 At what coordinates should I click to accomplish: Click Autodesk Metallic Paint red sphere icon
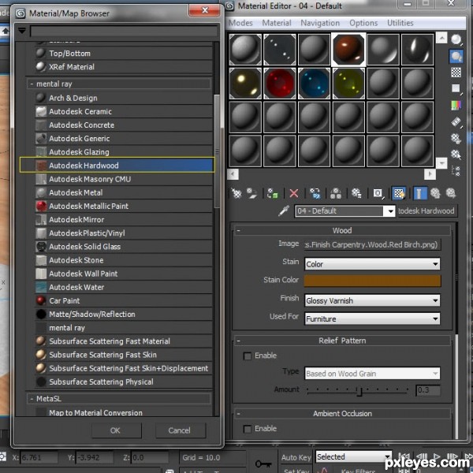(x=41, y=206)
